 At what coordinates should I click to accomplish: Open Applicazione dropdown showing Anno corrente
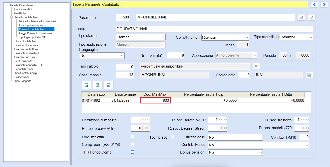point(236,56)
